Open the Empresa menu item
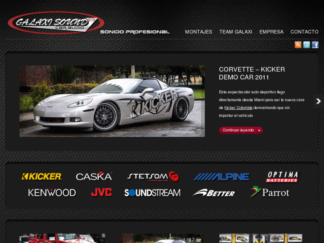324x243 pixels. pos(271,32)
